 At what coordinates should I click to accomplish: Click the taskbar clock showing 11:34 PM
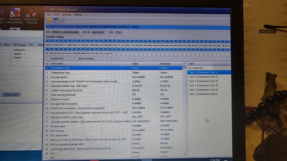coord(215,160)
